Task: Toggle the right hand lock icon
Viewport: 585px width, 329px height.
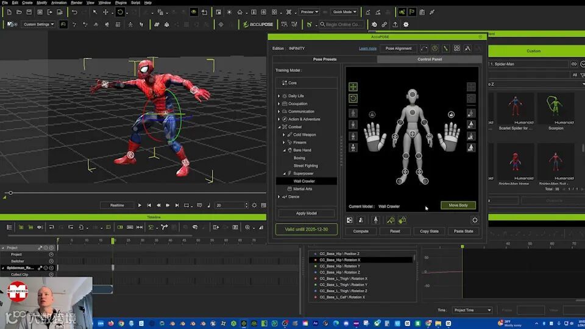Action: (451, 114)
